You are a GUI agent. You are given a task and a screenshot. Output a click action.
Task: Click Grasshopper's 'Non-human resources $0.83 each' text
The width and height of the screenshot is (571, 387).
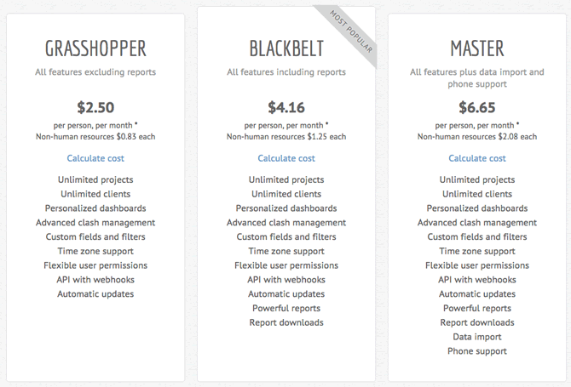point(95,137)
